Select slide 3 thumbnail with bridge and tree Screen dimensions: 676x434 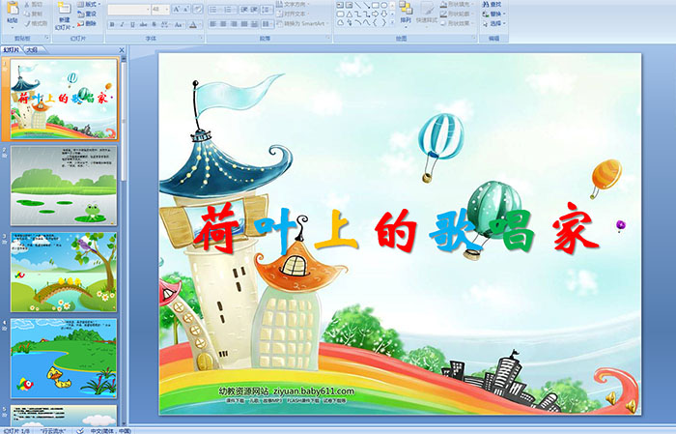coord(64,272)
